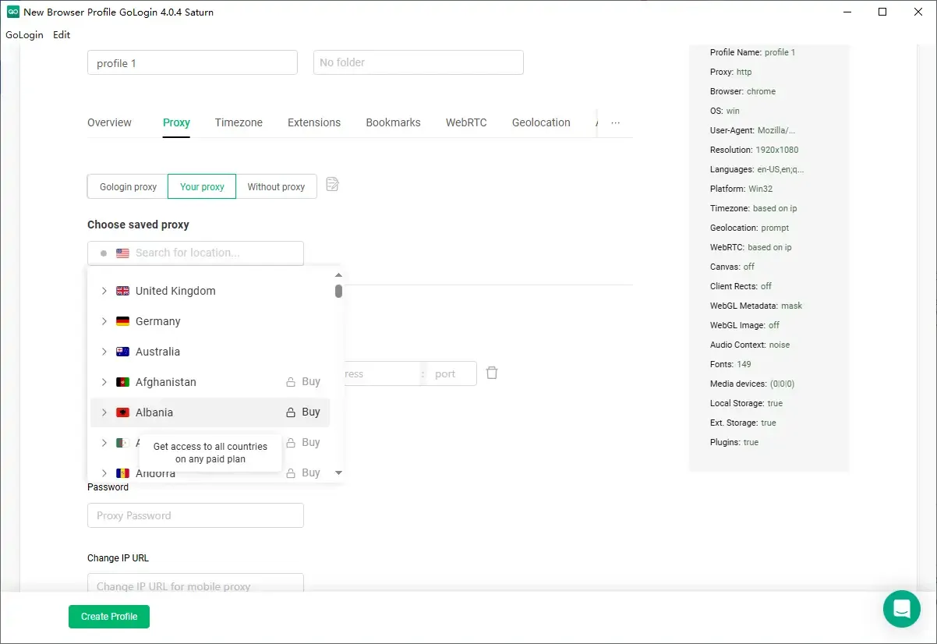The width and height of the screenshot is (937, 644).
Task: Buy a proxy for Albania
Action: click(310, 412)
